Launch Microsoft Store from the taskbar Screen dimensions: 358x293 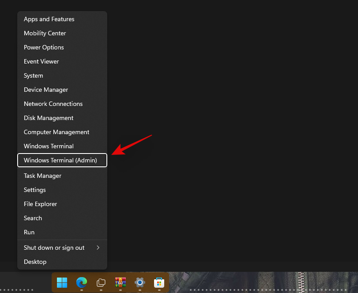pyautogui.click(x=159, y=282)
